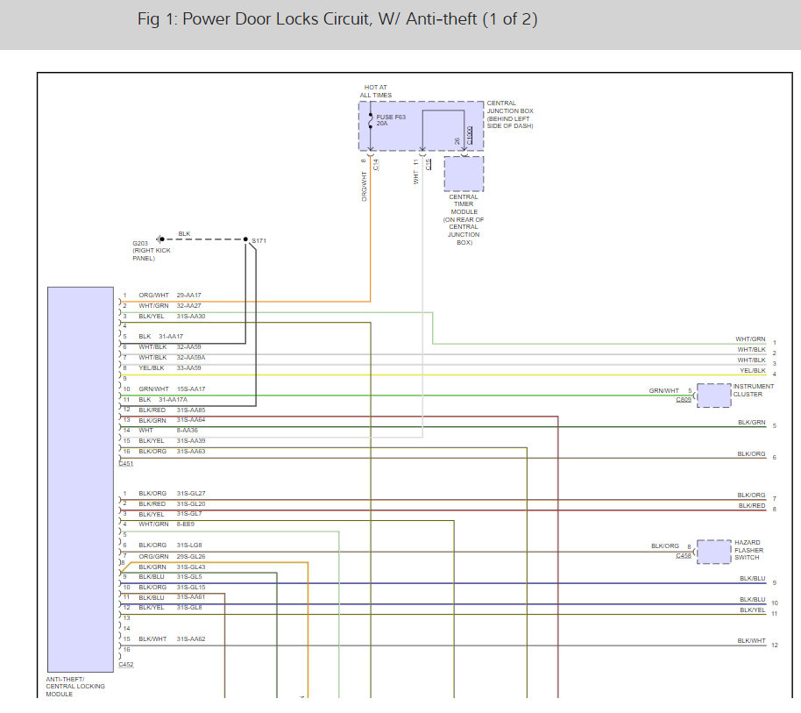Click the 31S-GL27 circuit label

190,495
